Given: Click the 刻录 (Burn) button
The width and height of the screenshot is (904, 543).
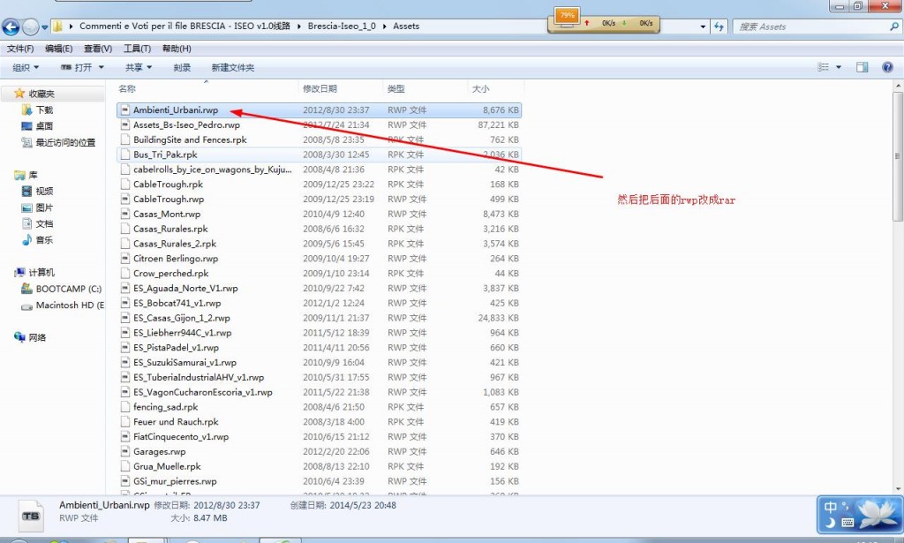Looking at the screenshot, I should pyautogui.click(x=182, y=67).
